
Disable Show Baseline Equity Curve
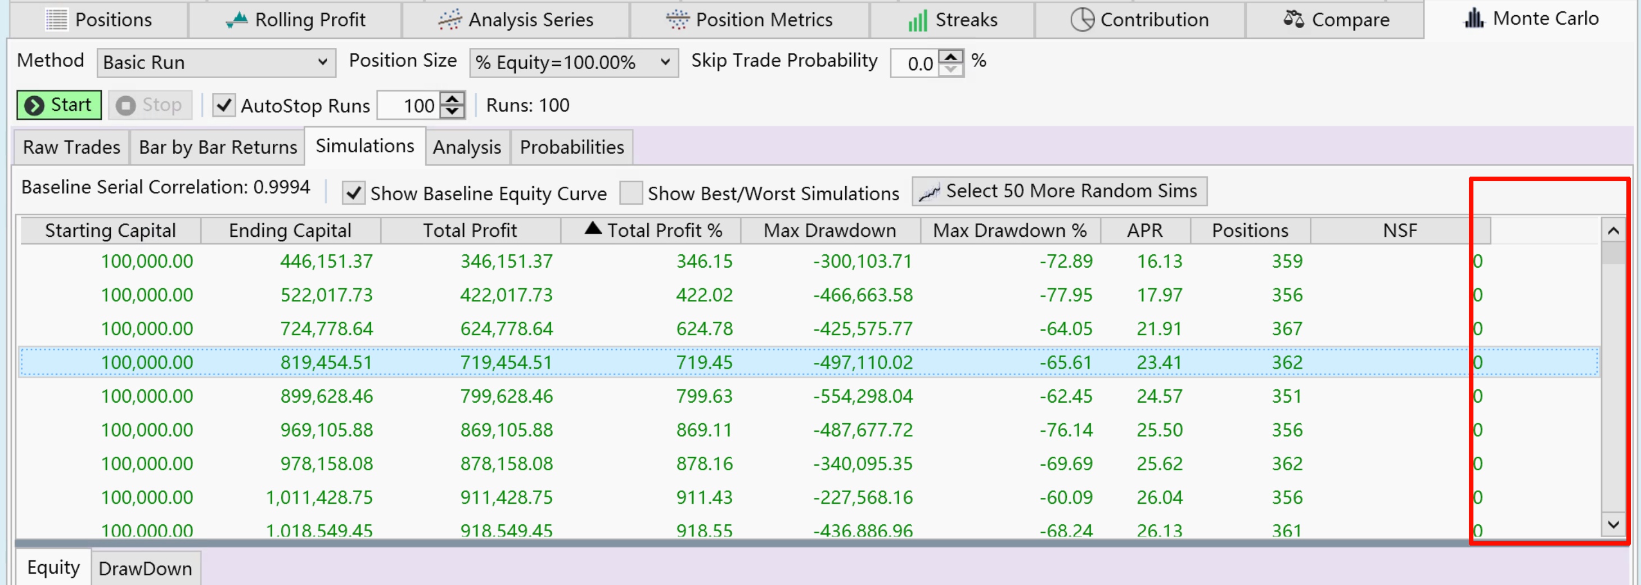pyautogui.click(x=354, y=193)
